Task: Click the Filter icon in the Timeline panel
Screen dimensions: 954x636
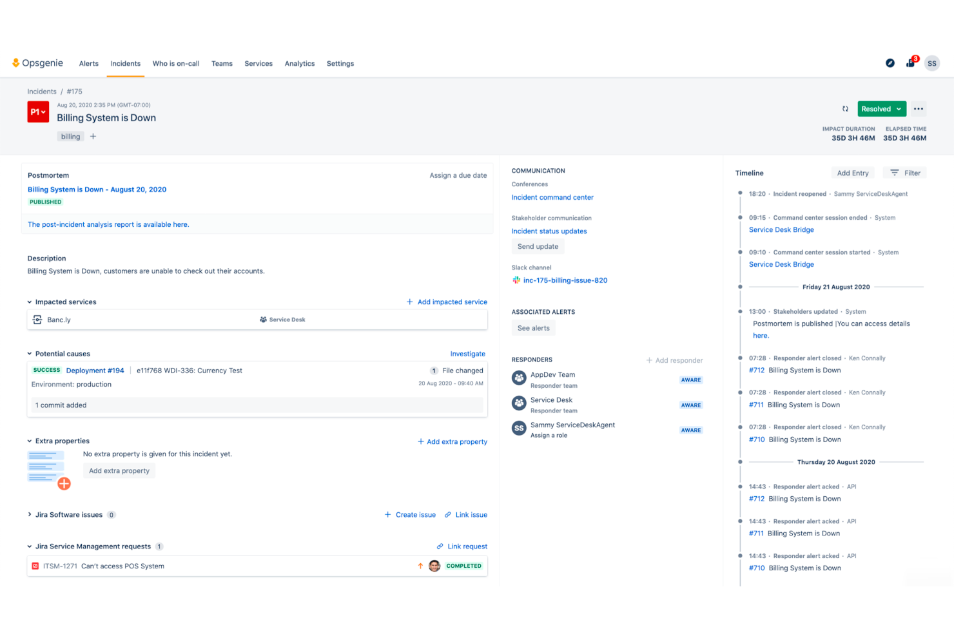Action: pos(894,172)
